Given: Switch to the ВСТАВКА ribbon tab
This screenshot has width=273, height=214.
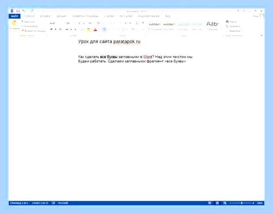Looking at the screenshot, I should click(45, 16).
